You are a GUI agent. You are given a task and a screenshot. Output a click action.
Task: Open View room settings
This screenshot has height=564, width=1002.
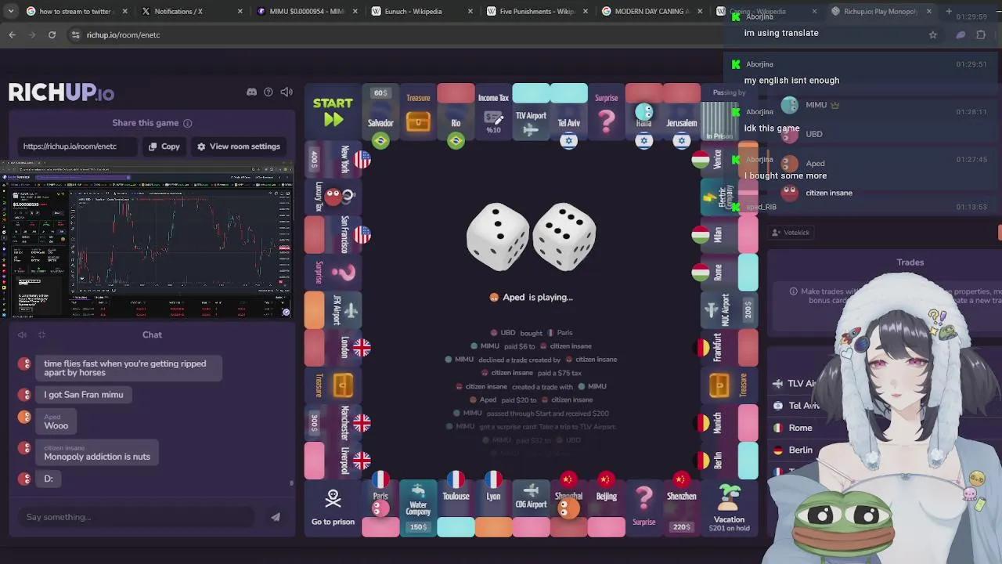click(238, 146)
